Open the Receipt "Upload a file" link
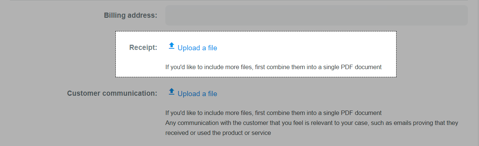Viewport: 479px width, 146px height. tap(197, 48)
